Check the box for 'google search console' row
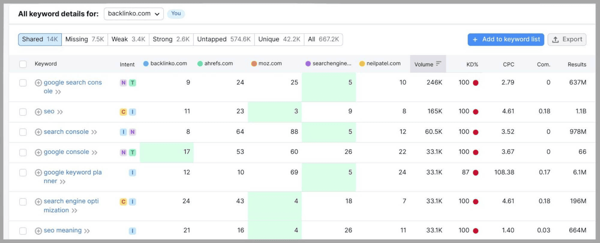Viewport: 600px width, 243px height. [23, 83]
